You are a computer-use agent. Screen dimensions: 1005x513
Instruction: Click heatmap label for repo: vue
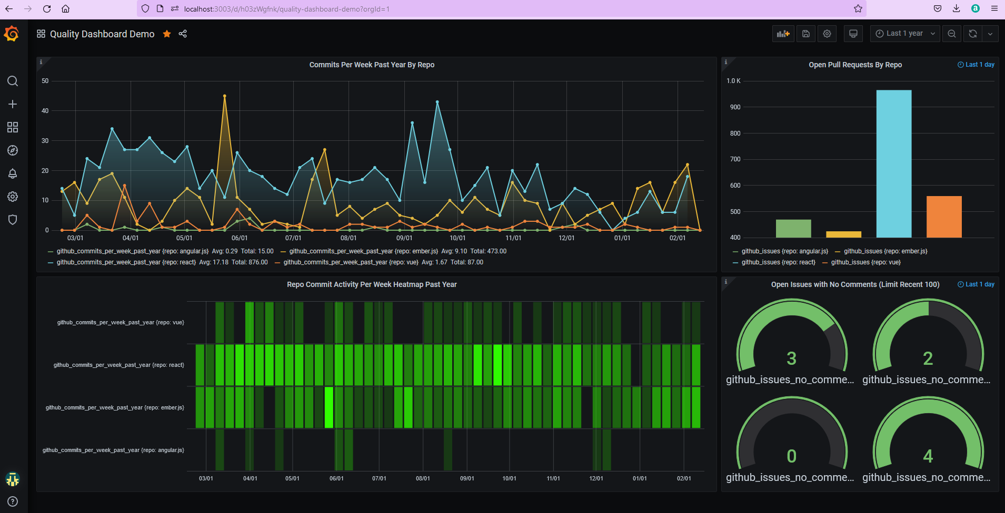point(121,322)
